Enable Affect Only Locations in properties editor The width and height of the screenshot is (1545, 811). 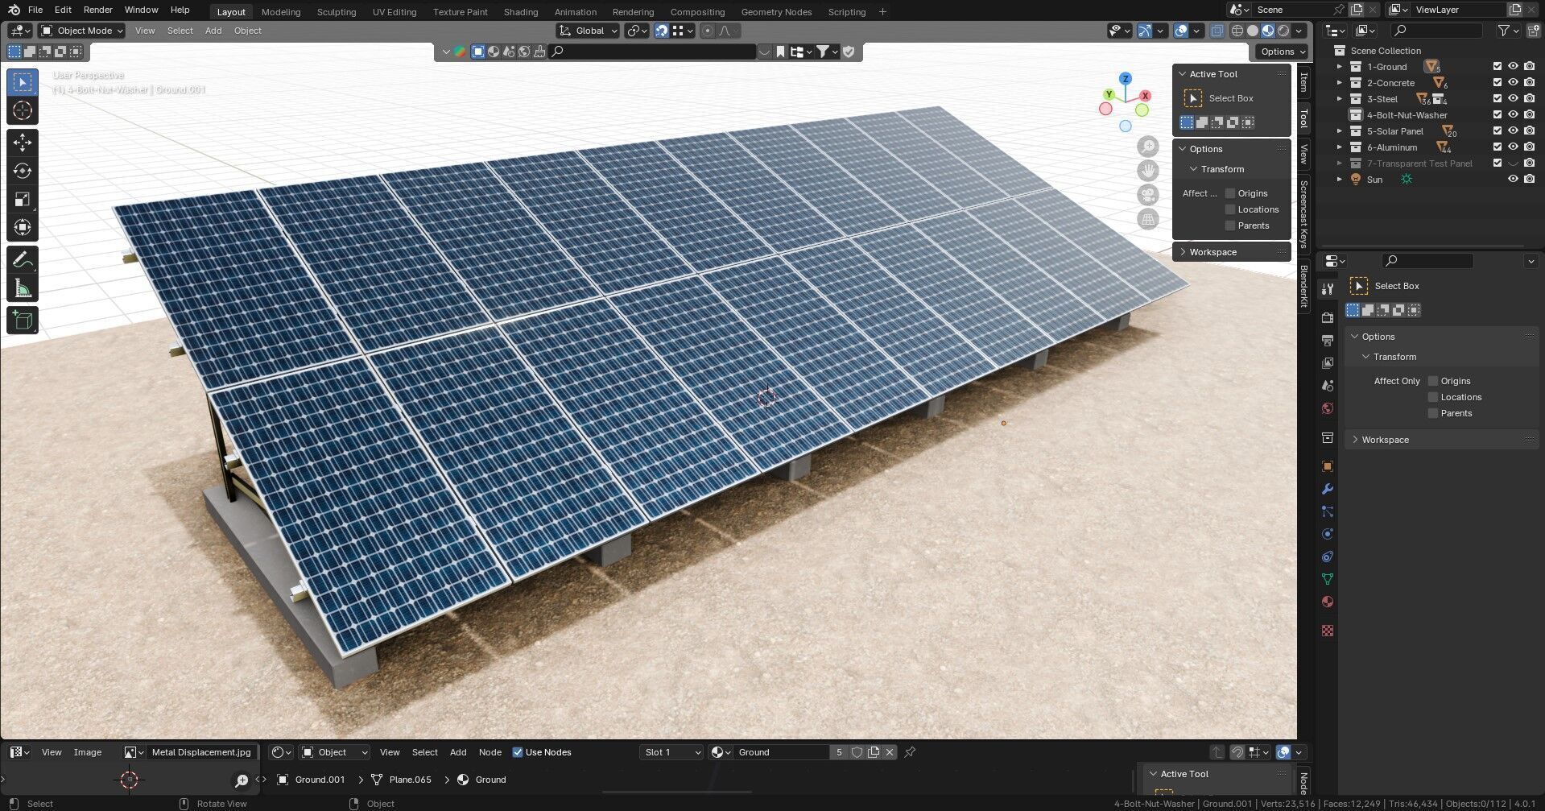[x=1433, y=397]
